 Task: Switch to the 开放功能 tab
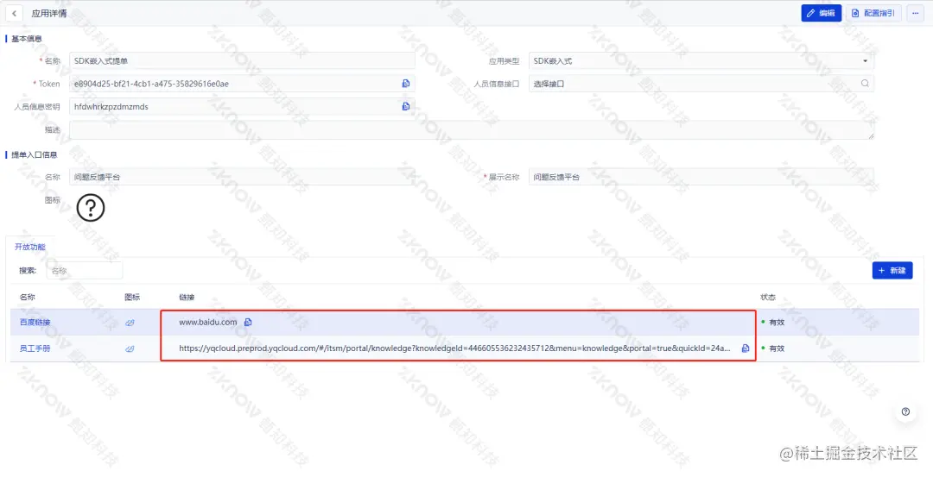pos(29,247)
